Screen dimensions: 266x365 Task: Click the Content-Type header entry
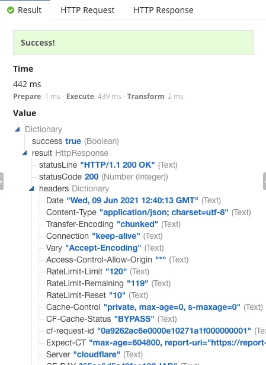point(149,212)
